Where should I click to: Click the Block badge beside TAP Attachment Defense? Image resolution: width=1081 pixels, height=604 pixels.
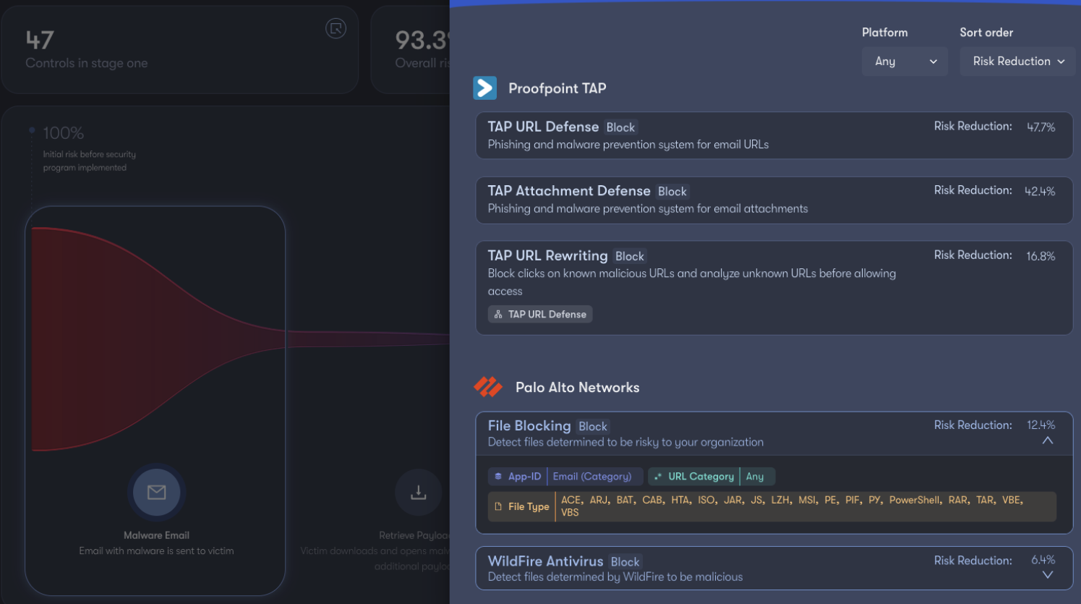click(672, 192)
